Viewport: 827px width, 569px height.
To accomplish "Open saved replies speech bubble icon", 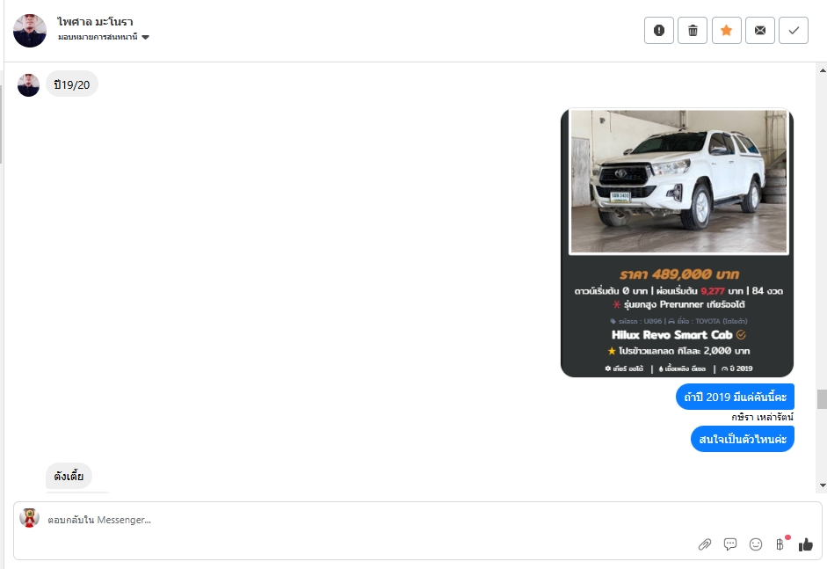I will (x=730, y=544).
